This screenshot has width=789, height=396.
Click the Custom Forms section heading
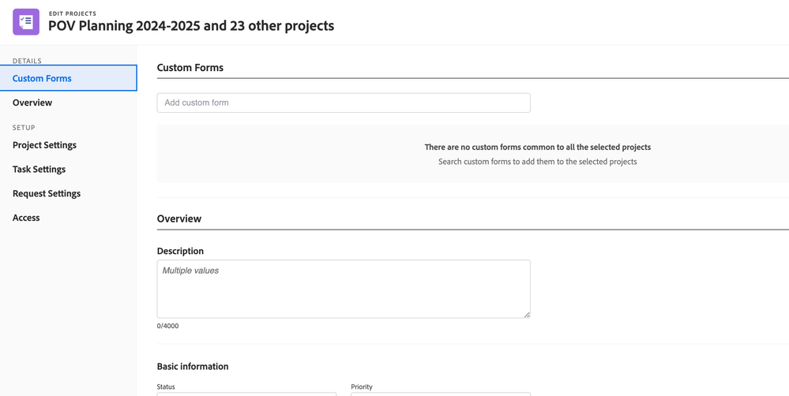(x=190, y=68)
